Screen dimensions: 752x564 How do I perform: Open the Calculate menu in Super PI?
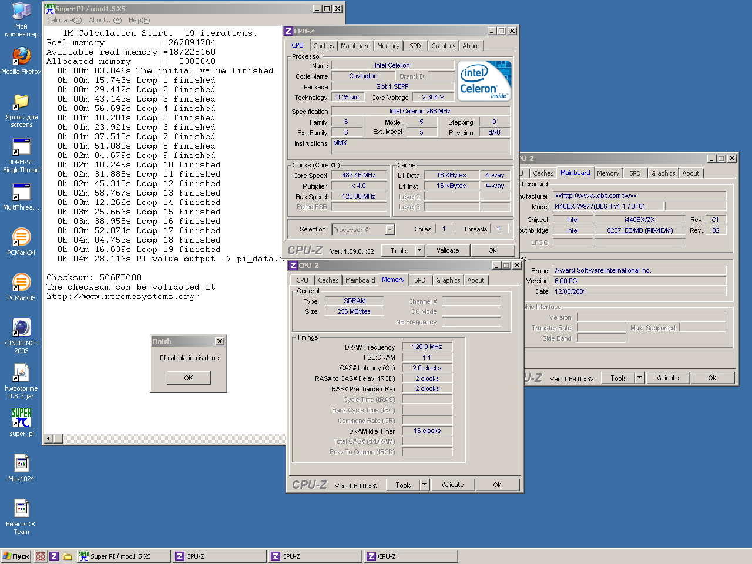(x=65, y=20)
